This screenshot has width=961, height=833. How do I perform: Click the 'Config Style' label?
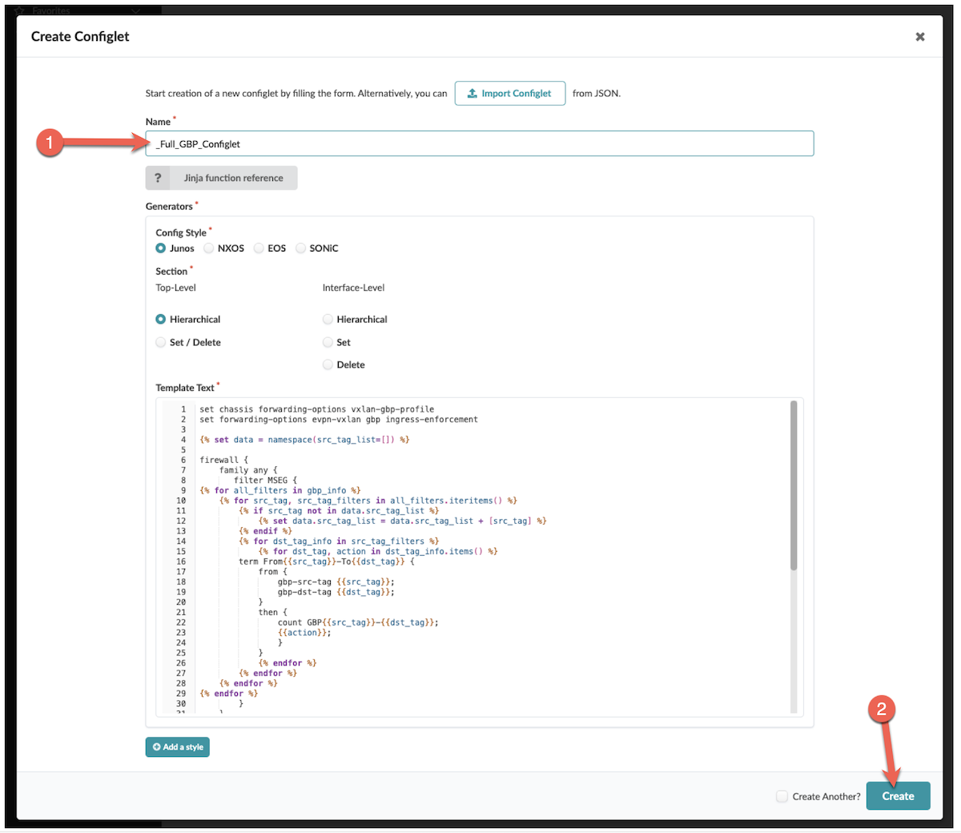click(x=181, y=233)
